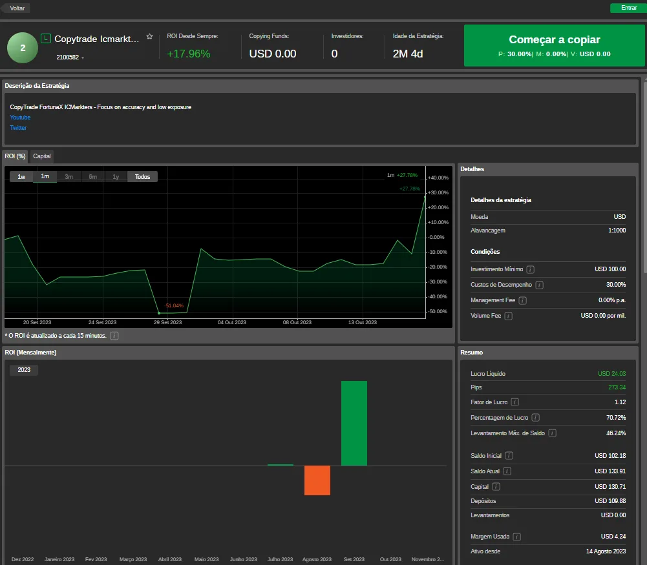This screenshot has height=565, width=647.
Task: Click the green L badge icon
Action: click(46, 39)
